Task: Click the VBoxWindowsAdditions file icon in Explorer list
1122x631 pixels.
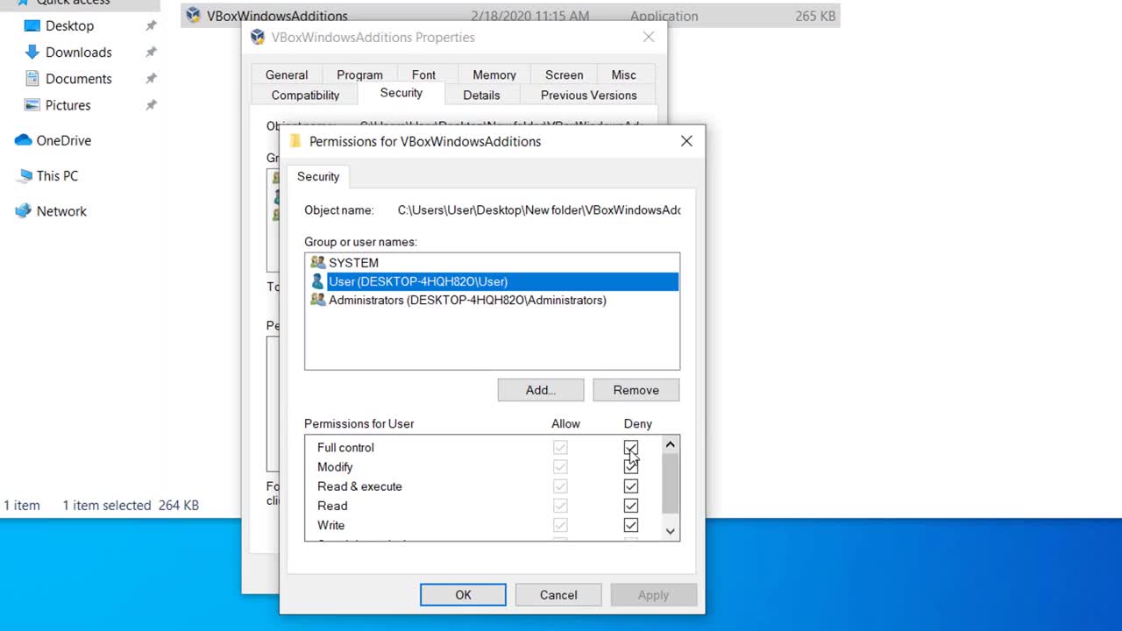Action: coord(194,15)
